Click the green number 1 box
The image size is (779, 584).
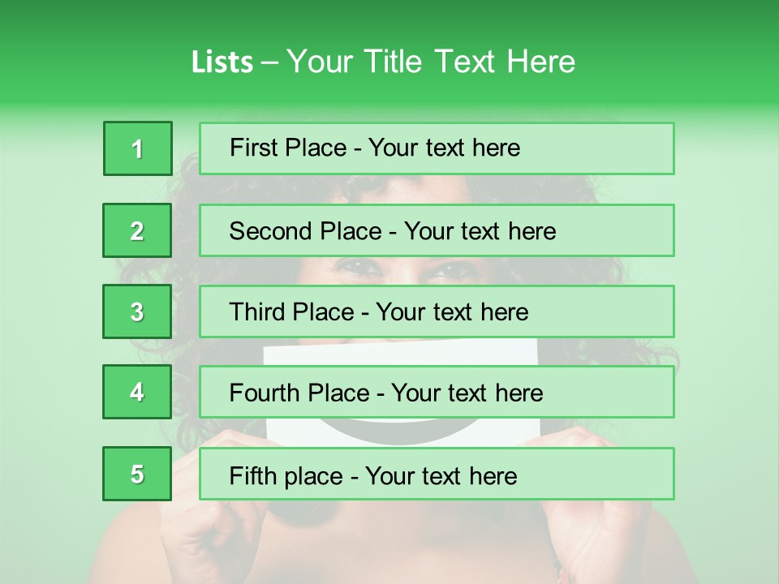(138, 148)
